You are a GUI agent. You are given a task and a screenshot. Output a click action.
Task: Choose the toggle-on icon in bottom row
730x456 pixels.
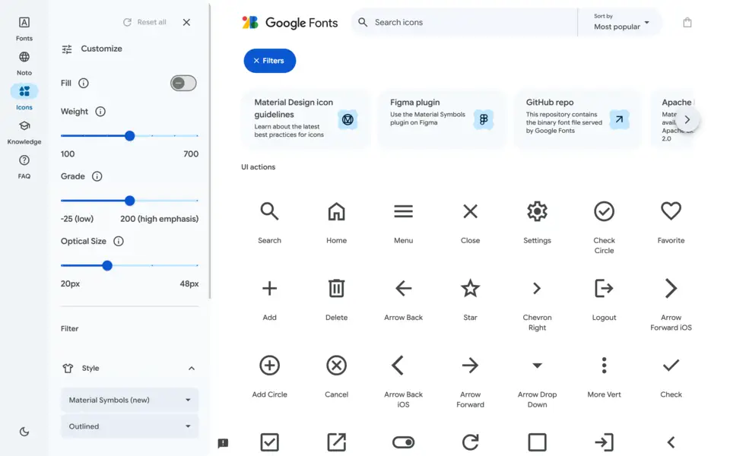pos(403,442)
